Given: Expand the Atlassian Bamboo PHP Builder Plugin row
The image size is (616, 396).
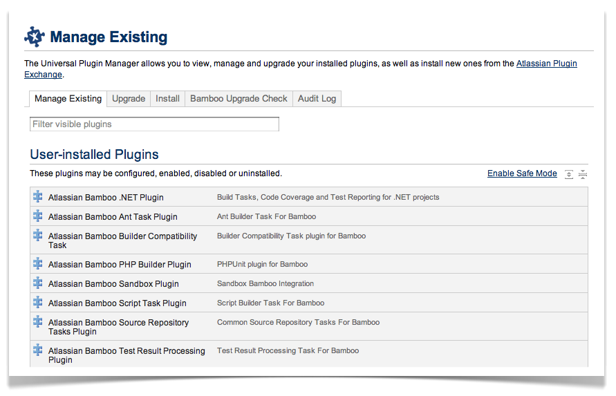Looking at the screenshot, I should 309,264.
